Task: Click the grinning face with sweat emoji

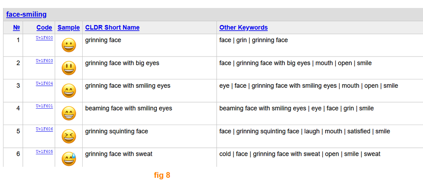Action: [x=69, y=159]
